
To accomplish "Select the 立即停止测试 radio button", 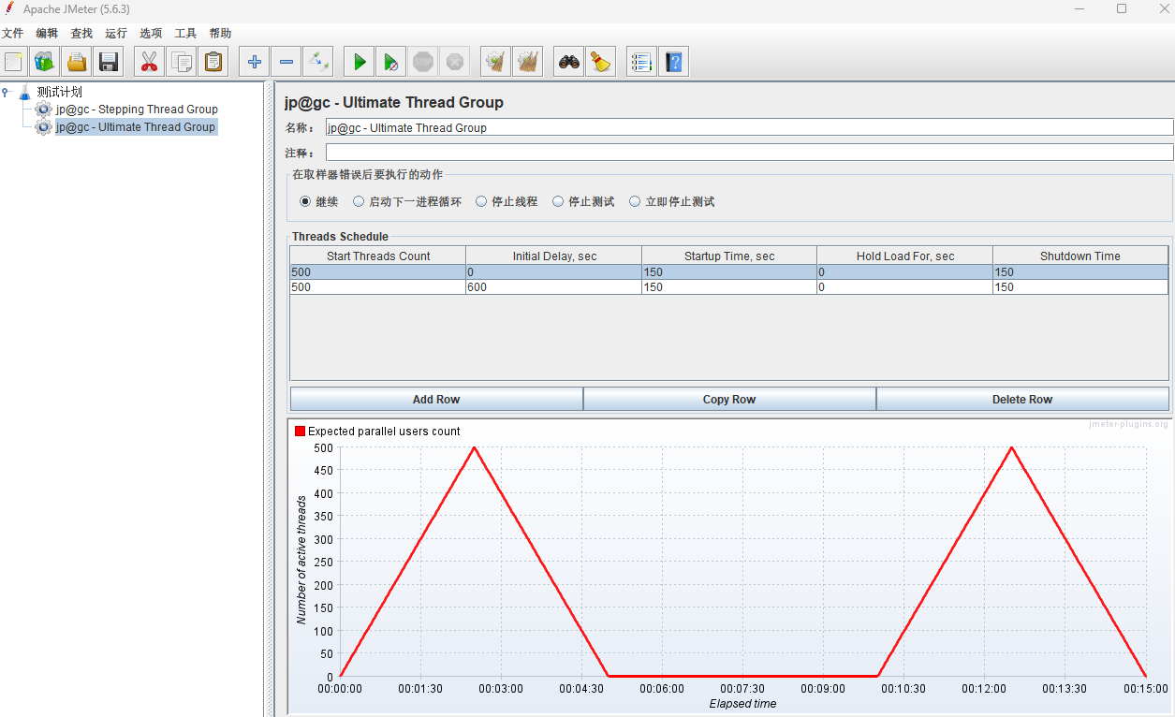I will pyautogui.click(x=635, y=201).
